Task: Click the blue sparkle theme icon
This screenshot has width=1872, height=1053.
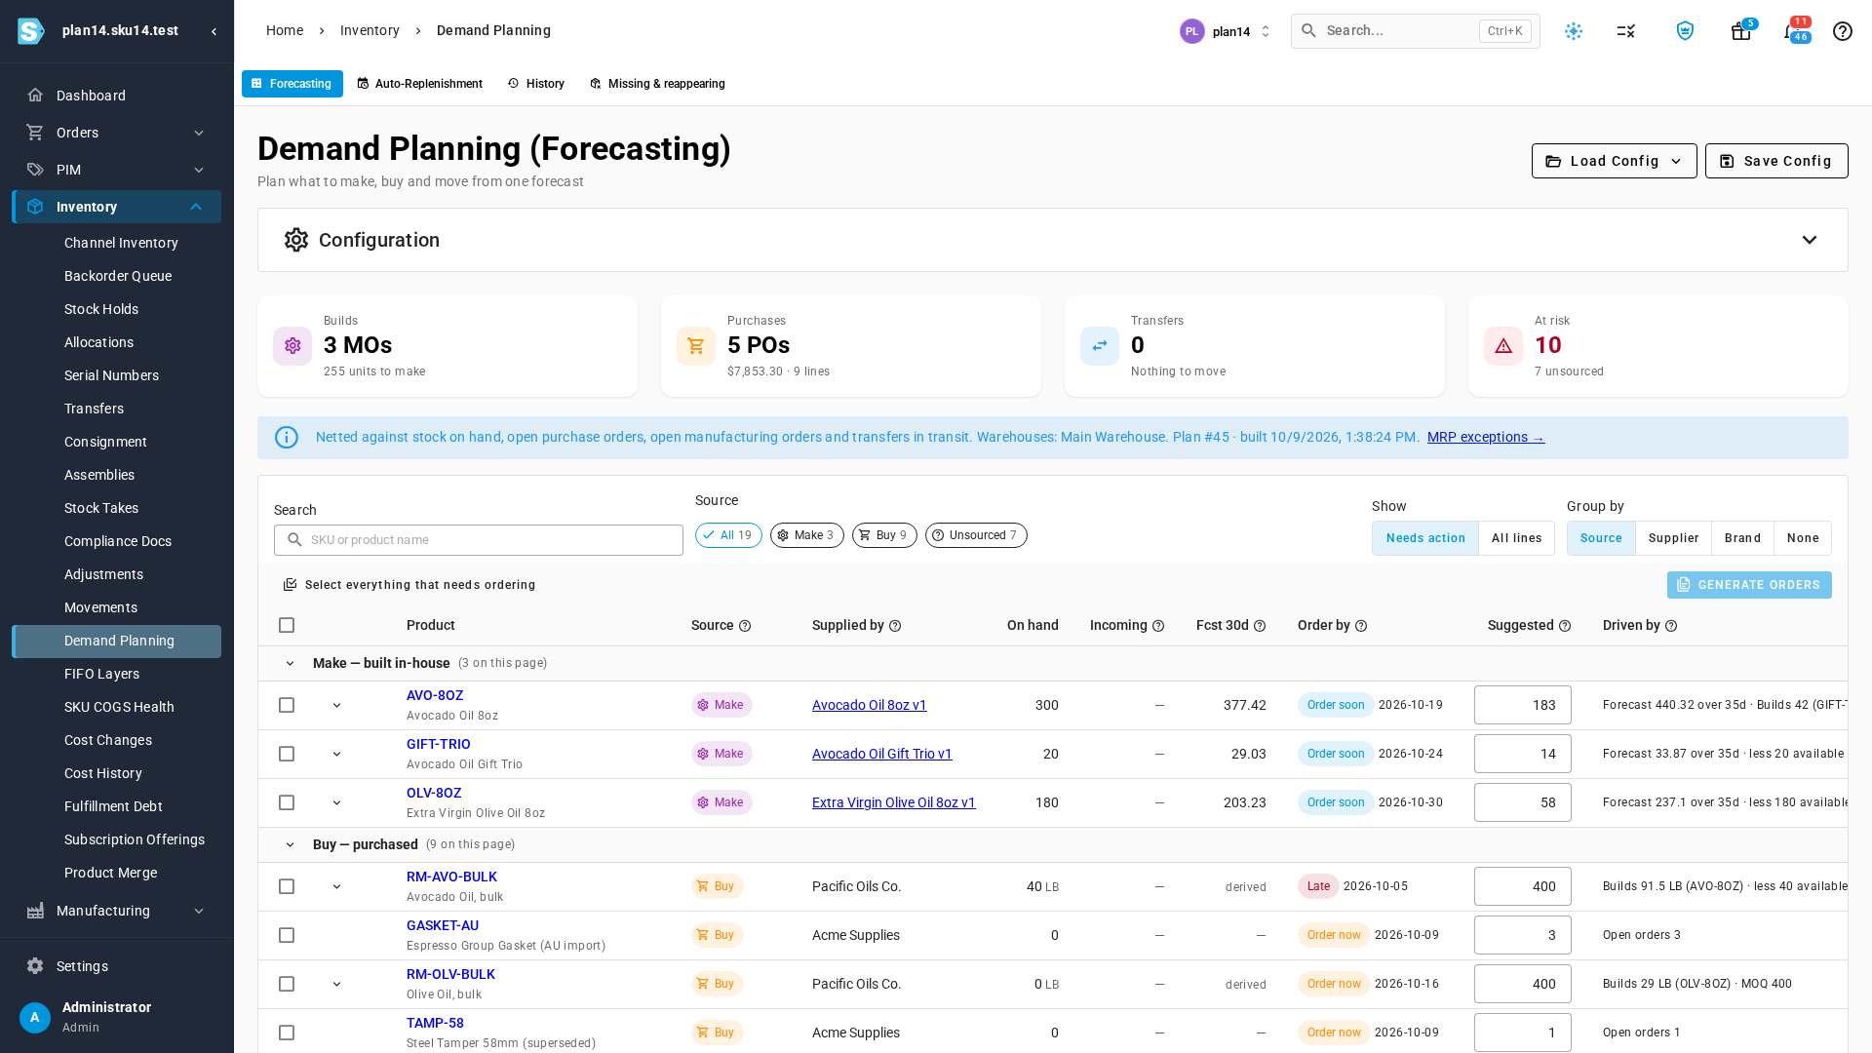Action: click(1574, 31)
